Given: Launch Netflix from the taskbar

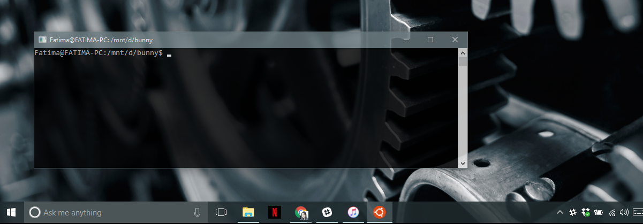Looking at the screenshot, I should click(274, 212).
